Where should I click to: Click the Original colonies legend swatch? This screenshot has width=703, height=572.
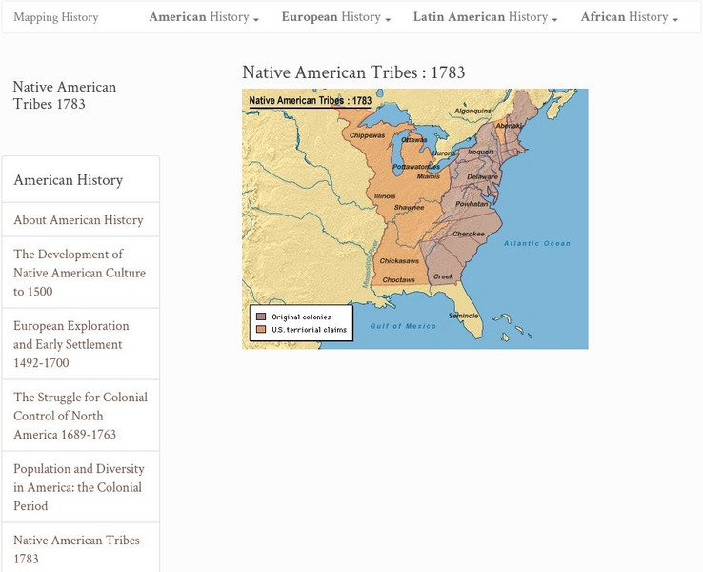click(261, 317)
